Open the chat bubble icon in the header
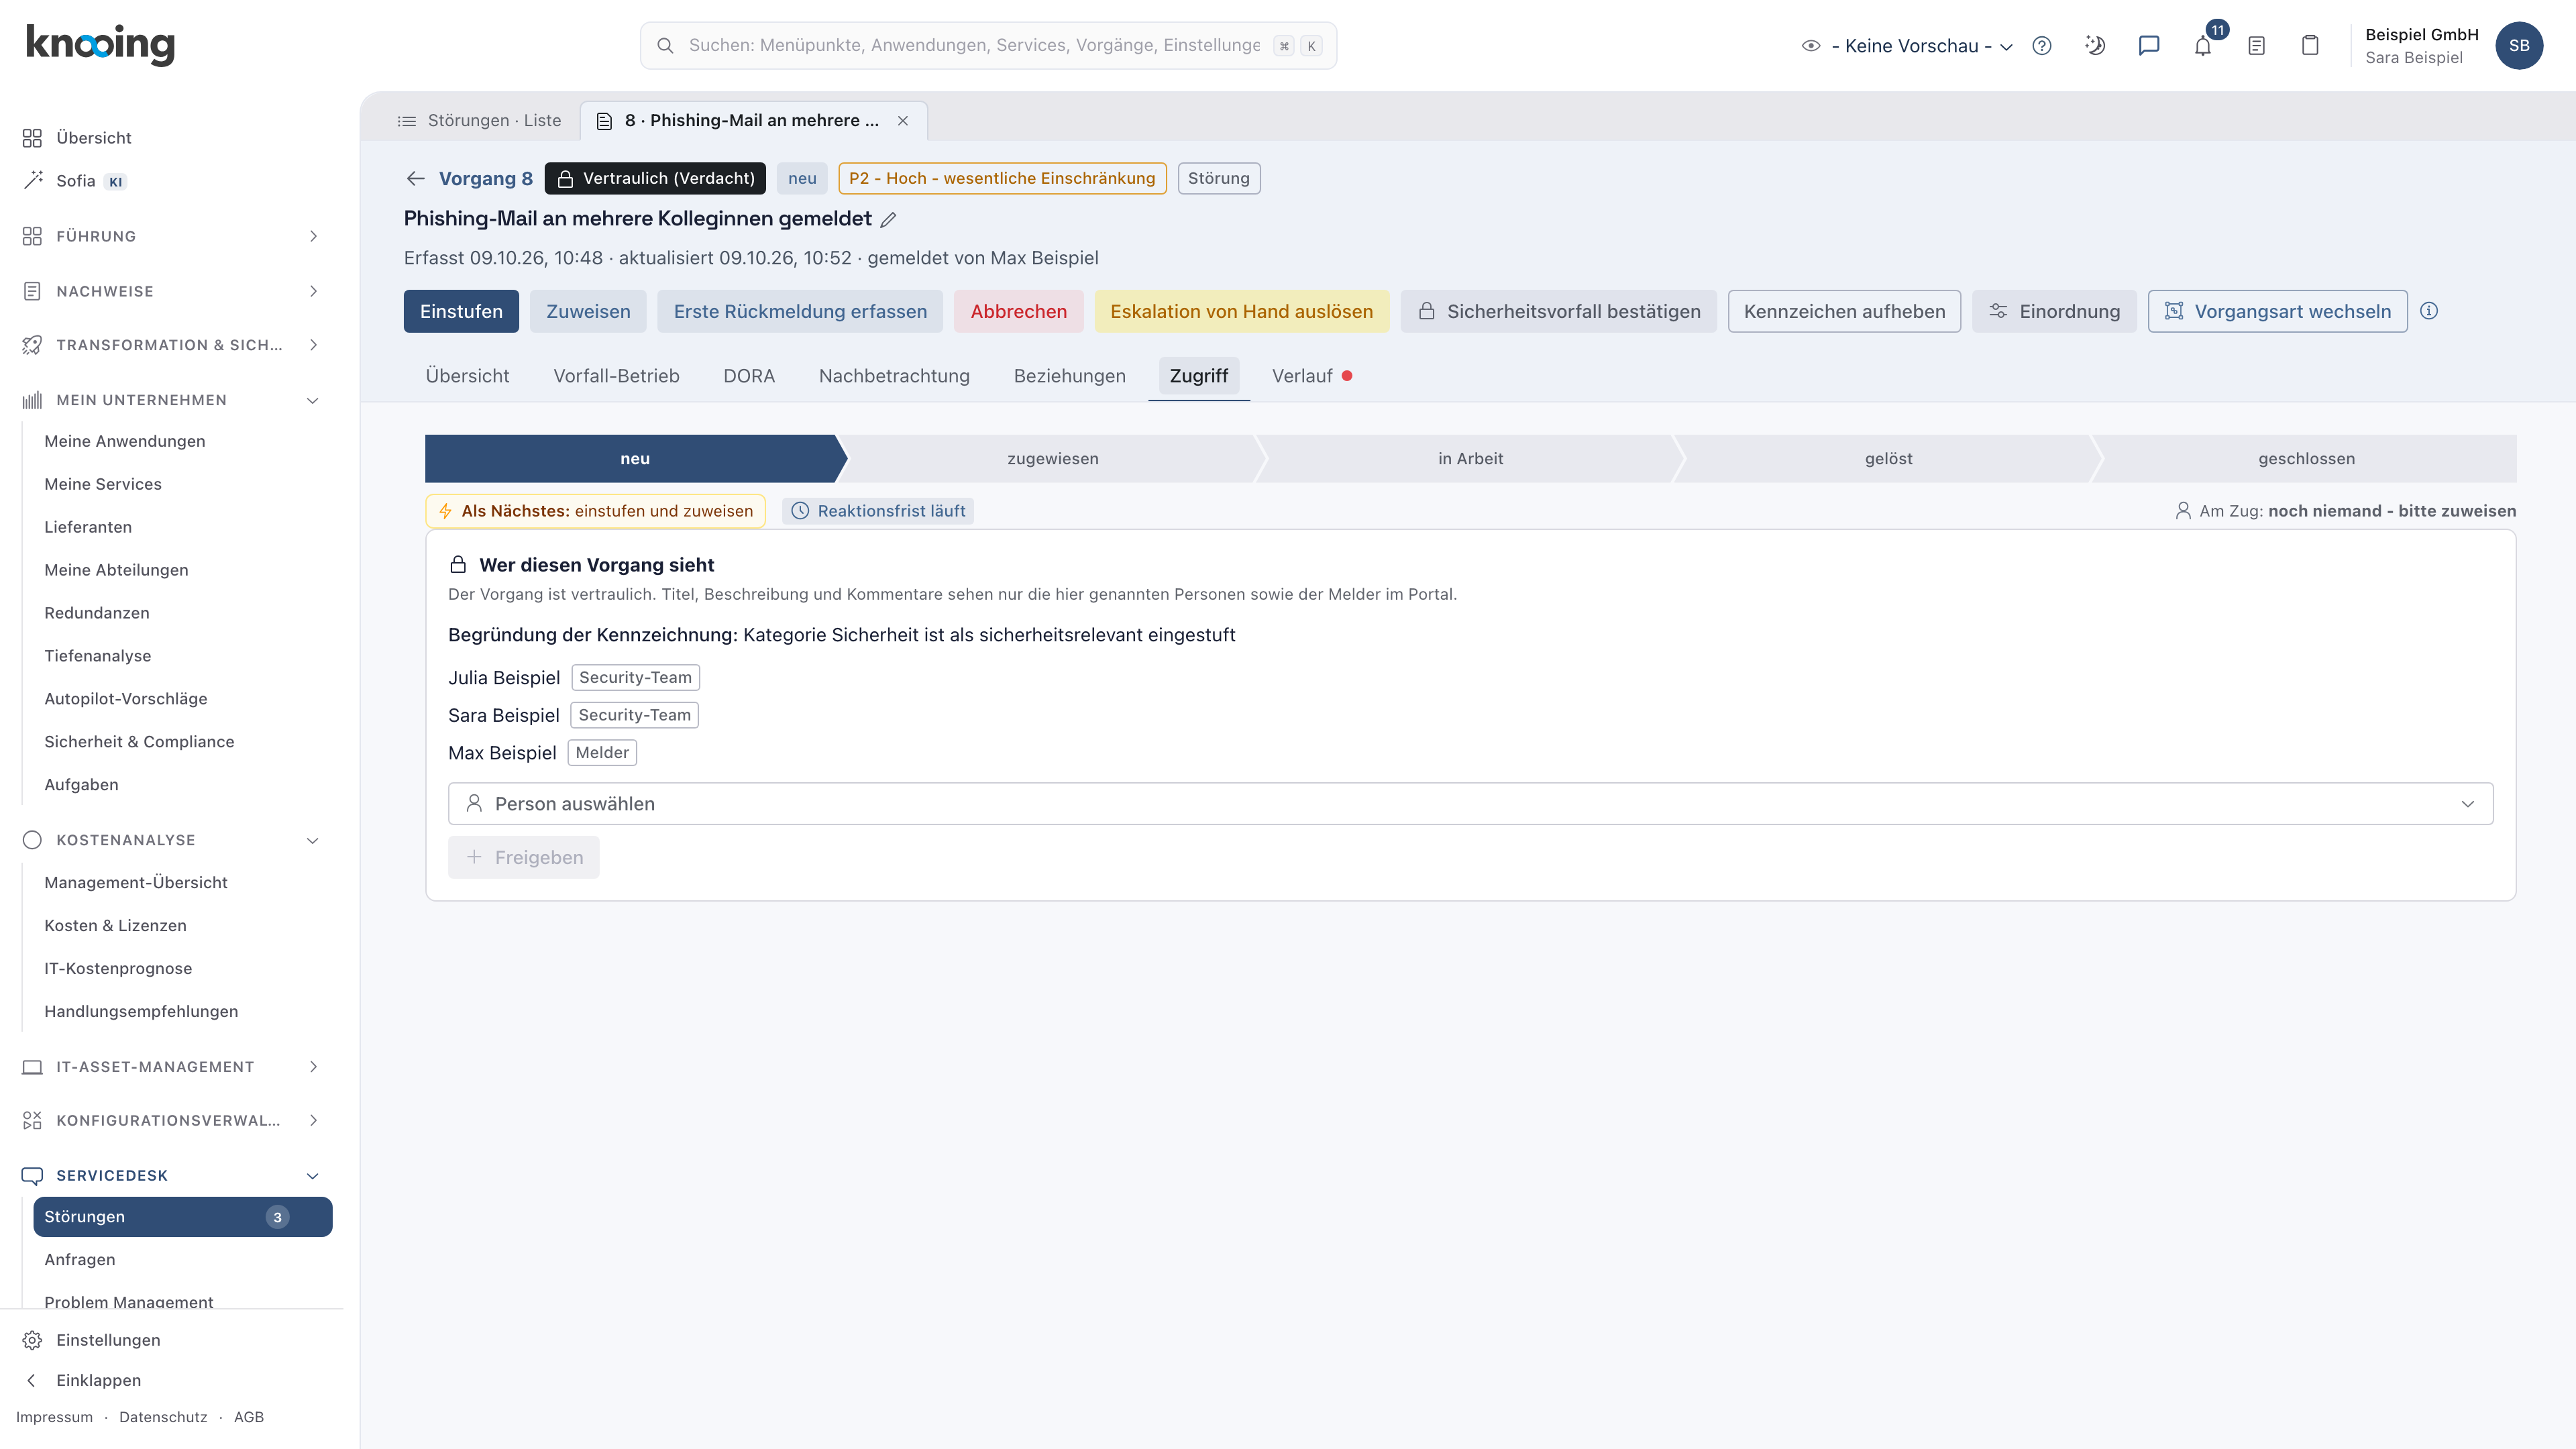The height and width of the screenshot is (1449, 2576). [x=2149, y=46]
